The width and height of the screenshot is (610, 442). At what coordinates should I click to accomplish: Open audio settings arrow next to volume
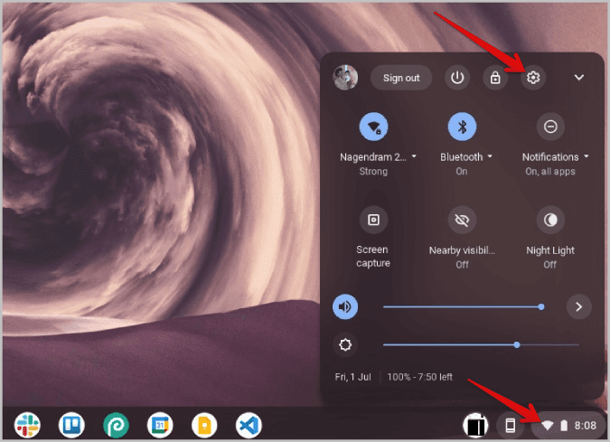[x=579, y=306]
